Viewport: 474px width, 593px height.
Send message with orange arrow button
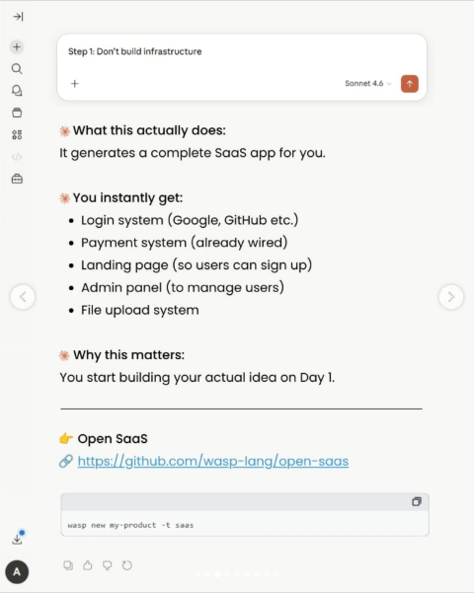click(x=409, y=84)
